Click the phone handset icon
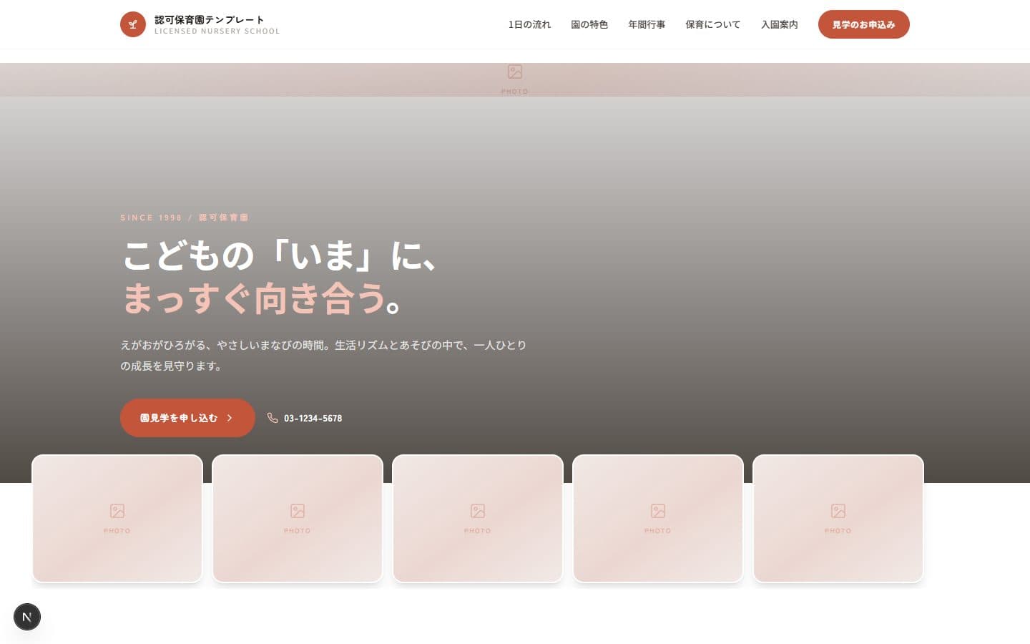 pyautogui.click(x=273, y=418)
